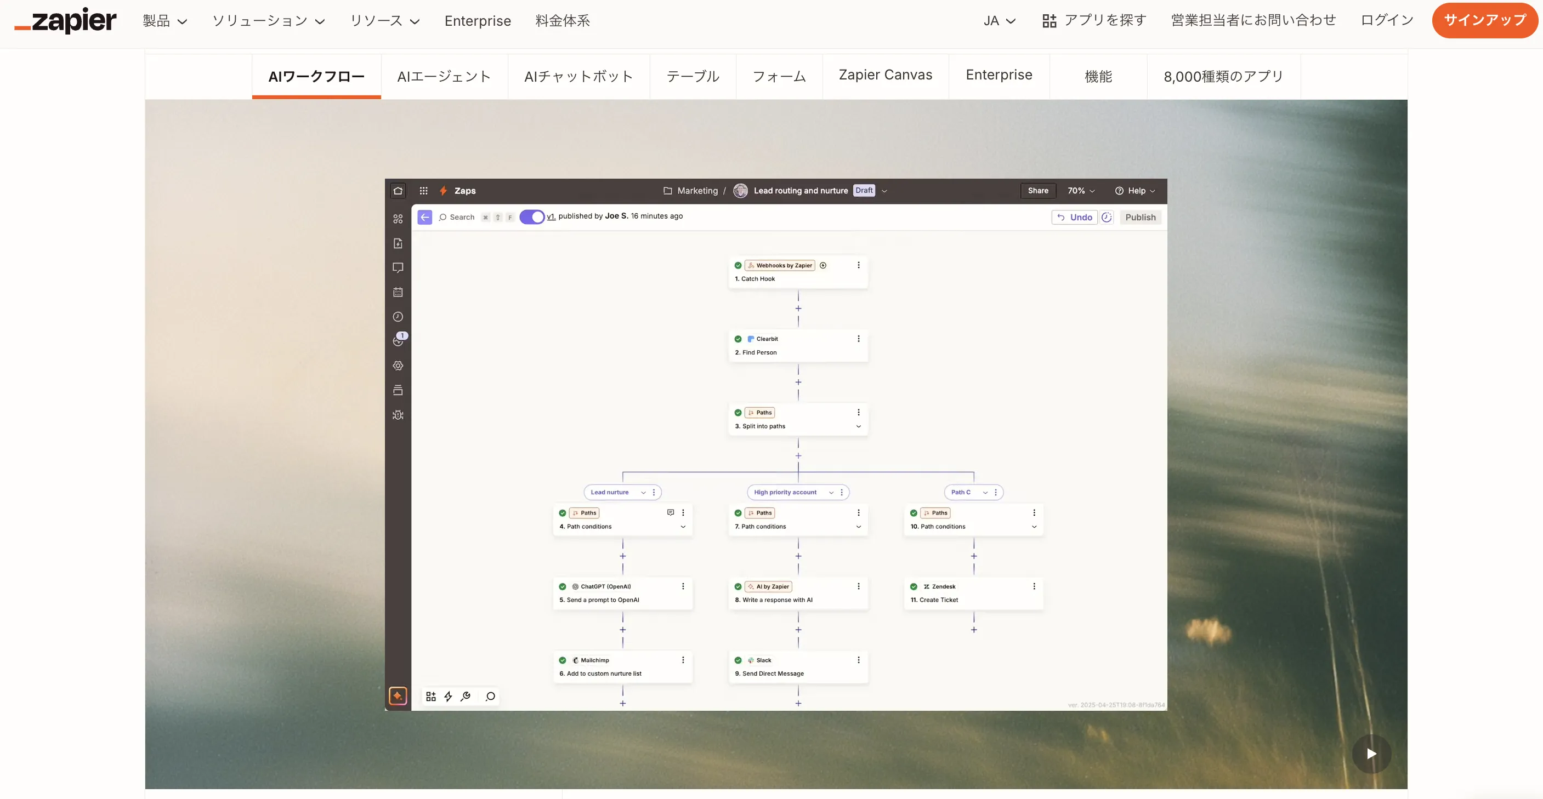
Task: Switch to the AIエージェント tab
Action: 444,76
